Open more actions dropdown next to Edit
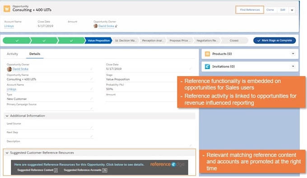 [x=292, y=10]
